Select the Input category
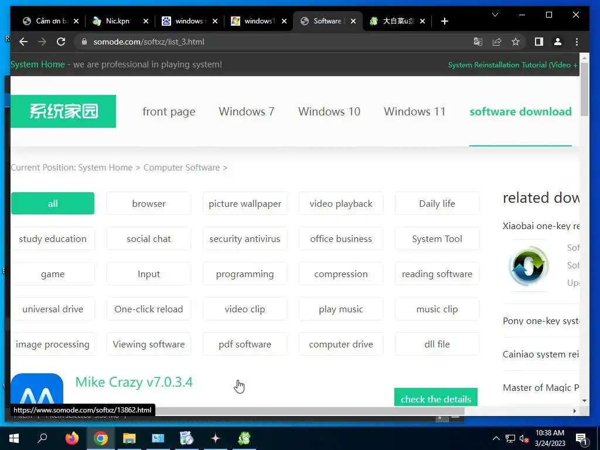Image resolution: width=600 pixels, height=450 pixels. coord(149,274)
